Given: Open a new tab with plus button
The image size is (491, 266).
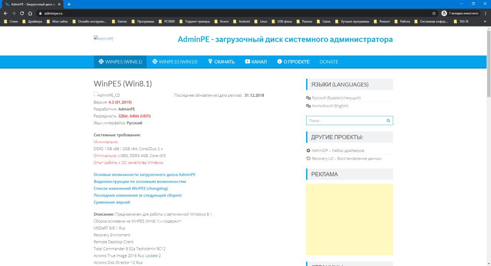Looking at the screenshot, I should (x=69, y=4).
